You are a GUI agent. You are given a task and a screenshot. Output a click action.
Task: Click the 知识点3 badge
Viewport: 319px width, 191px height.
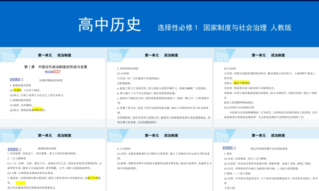229,148
